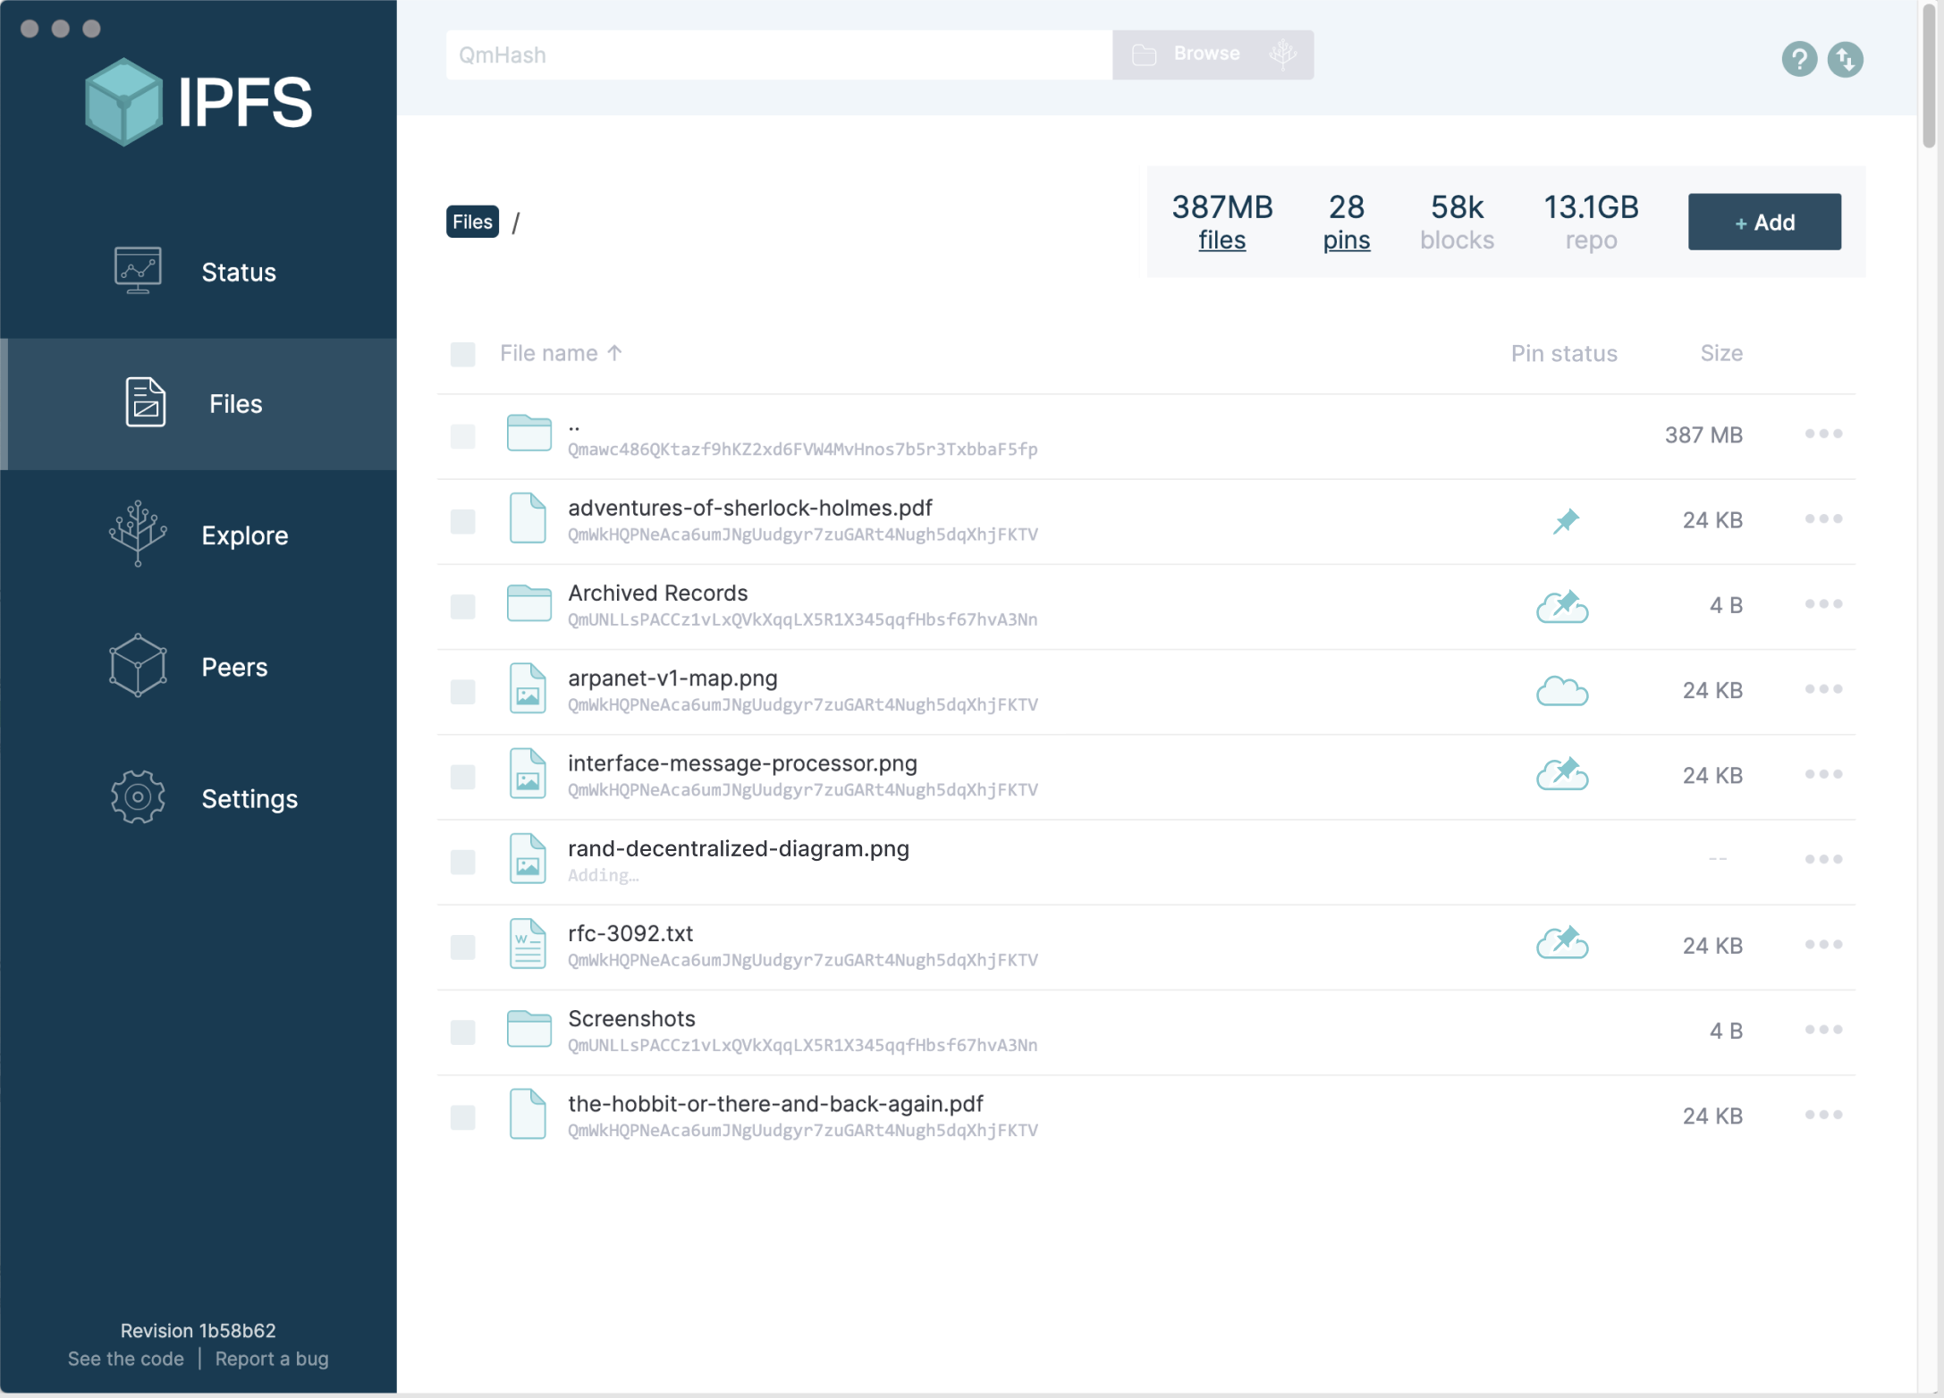This screenshot has height=1398, width=1944.
Task: Click cloud pin status of rfc-3092.txt
Action: pyautogui.click(x=1562, y=942)
